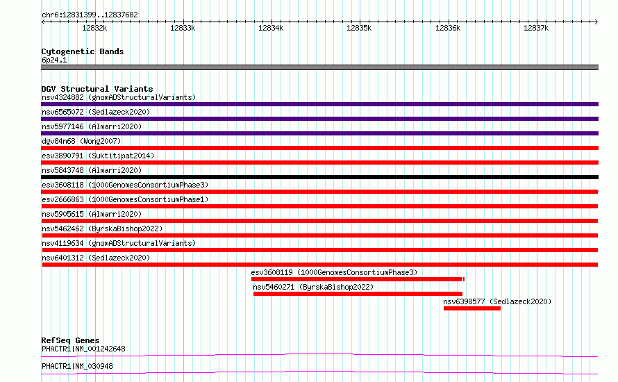Click the DGV Structural Variants track title

97,89
